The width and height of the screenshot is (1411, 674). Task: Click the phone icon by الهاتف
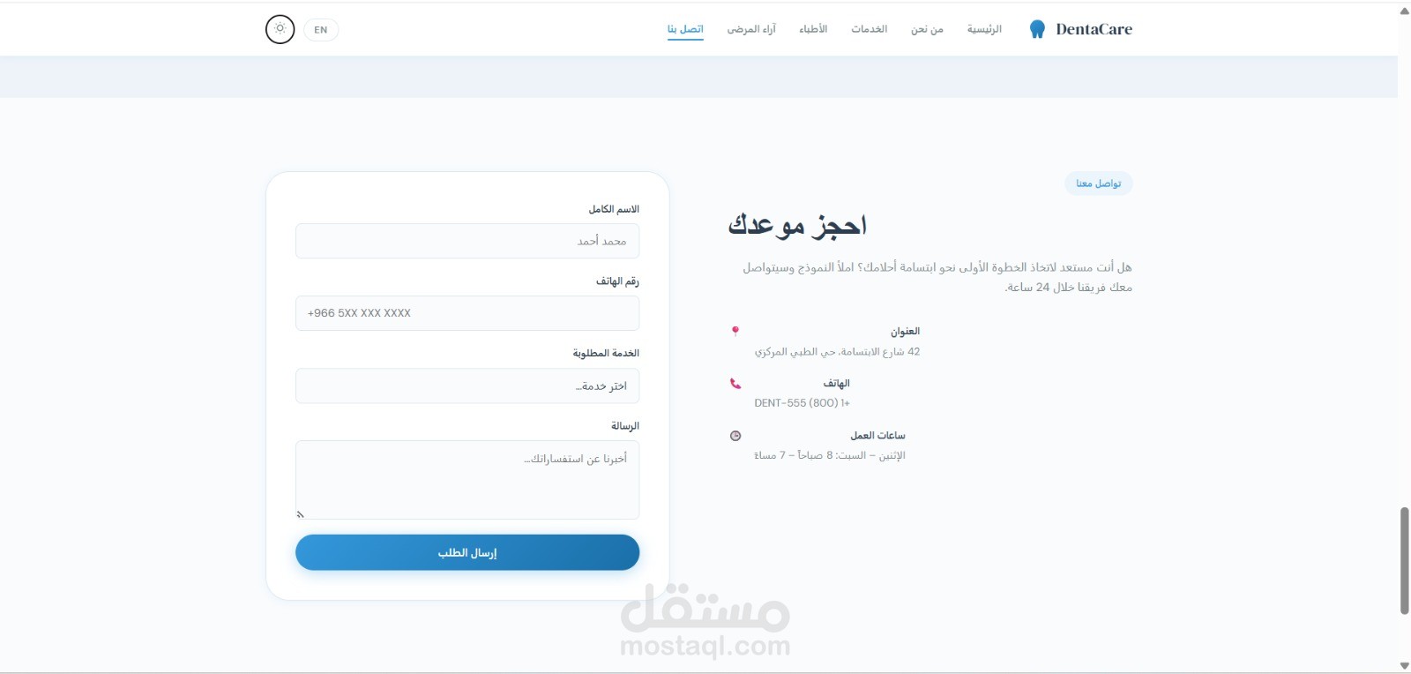coord(735,384)
